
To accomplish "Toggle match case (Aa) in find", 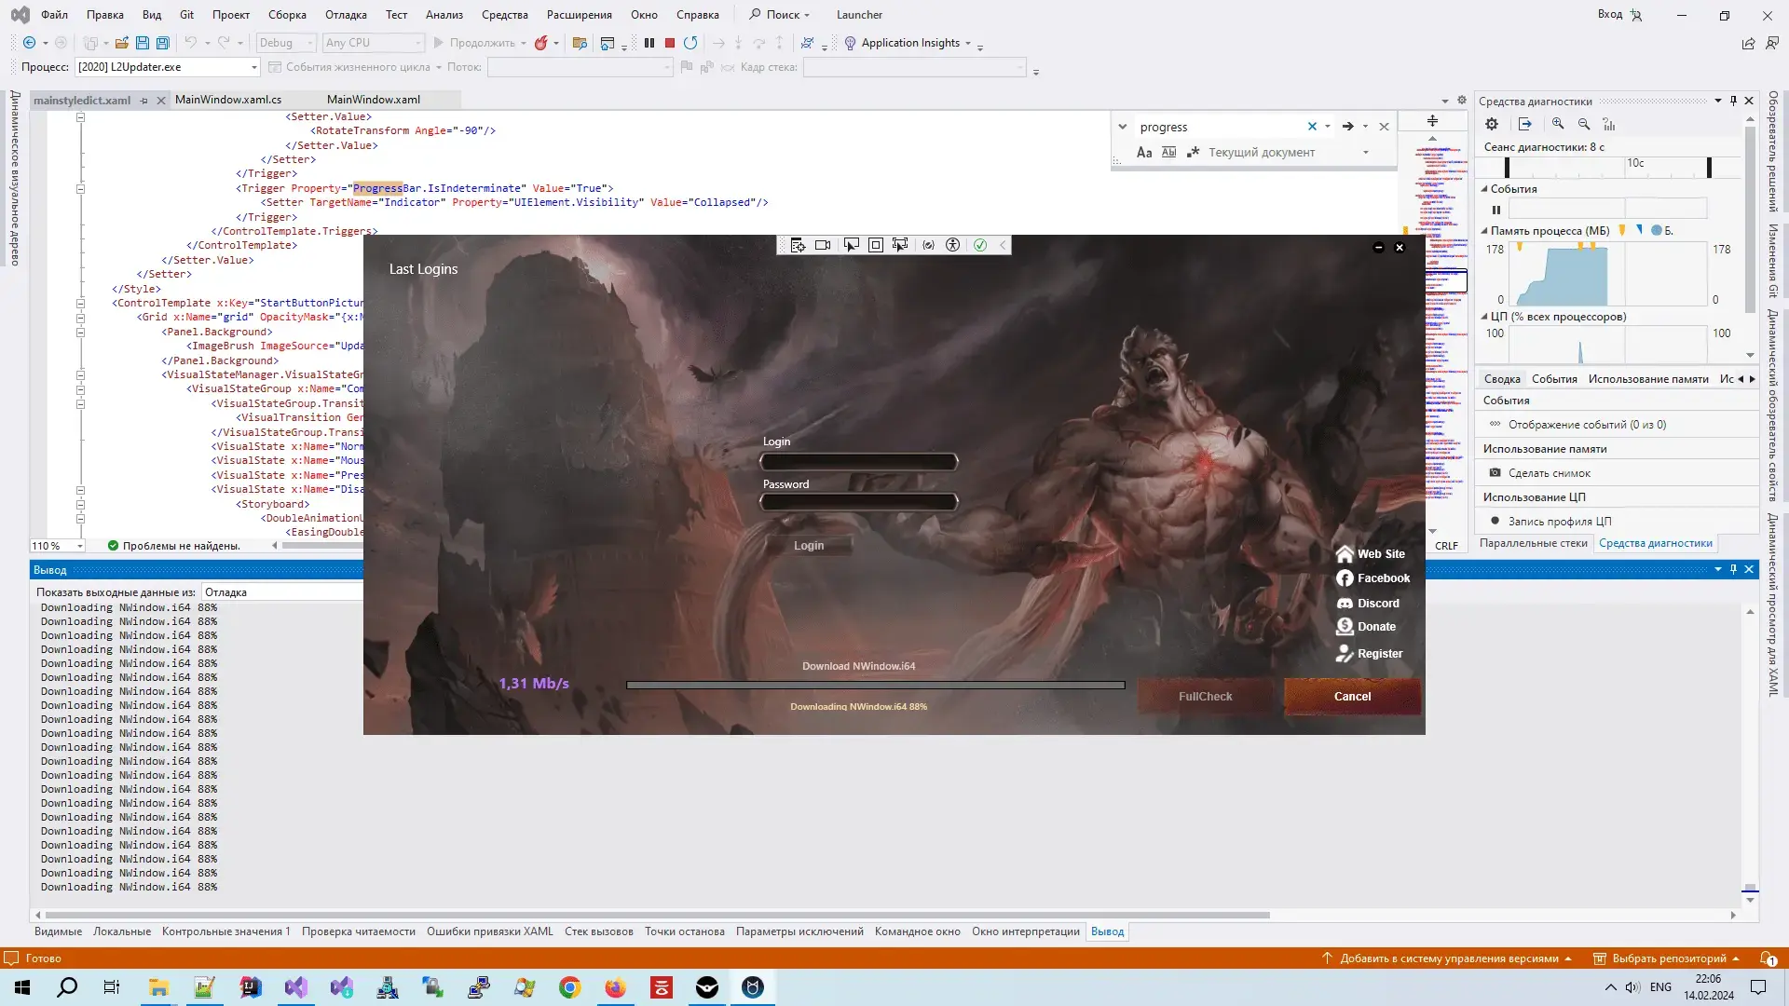I will pyautogui.click(x=1144, y=153).
